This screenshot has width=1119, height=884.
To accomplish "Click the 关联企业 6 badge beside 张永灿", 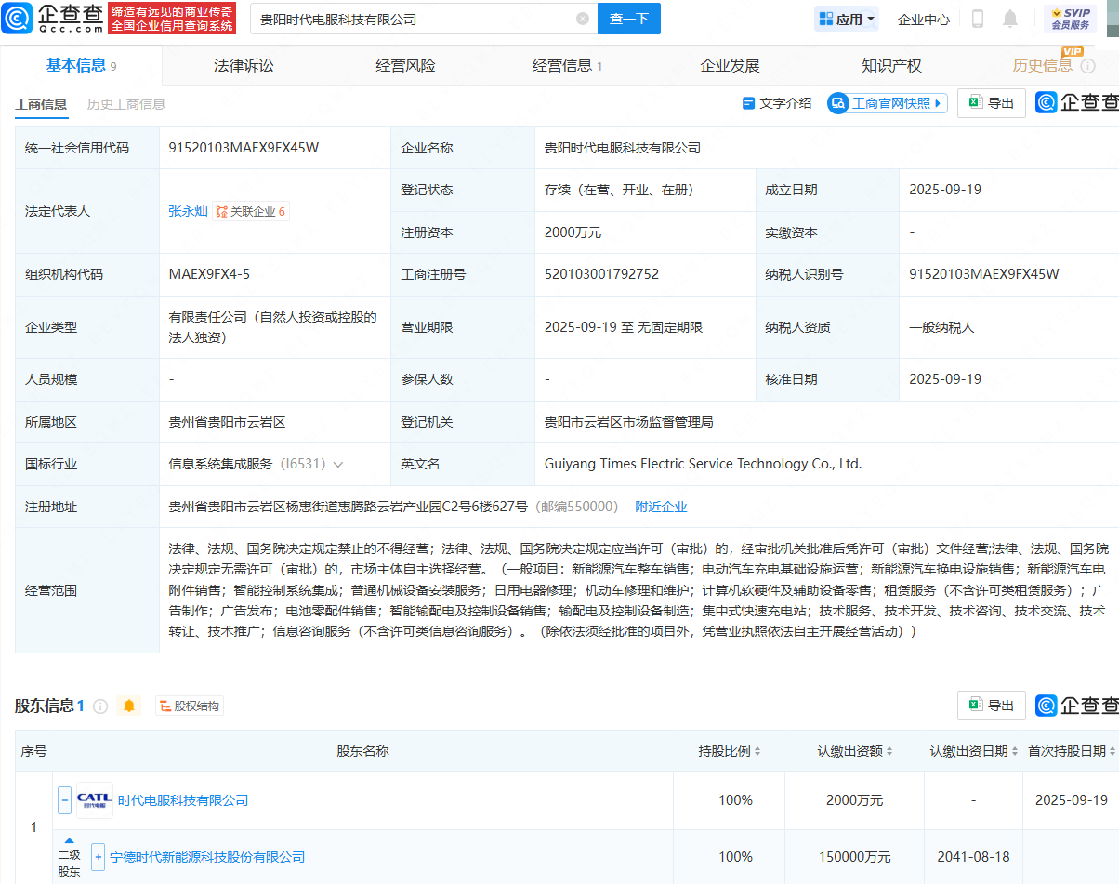I will (x=251, y=211).
